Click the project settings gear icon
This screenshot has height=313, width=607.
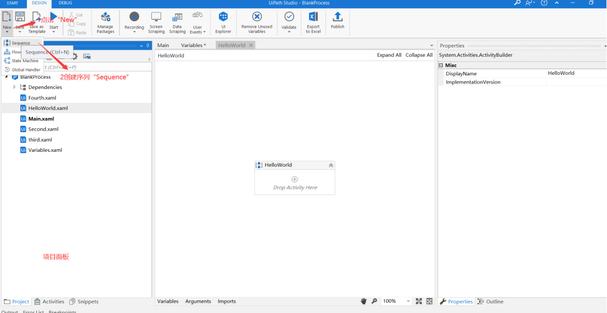[x=75, y=56]
